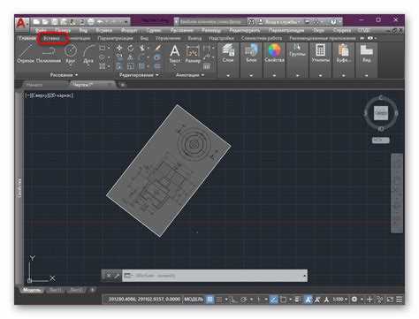Toggle snap mode next to grid button

219,300
